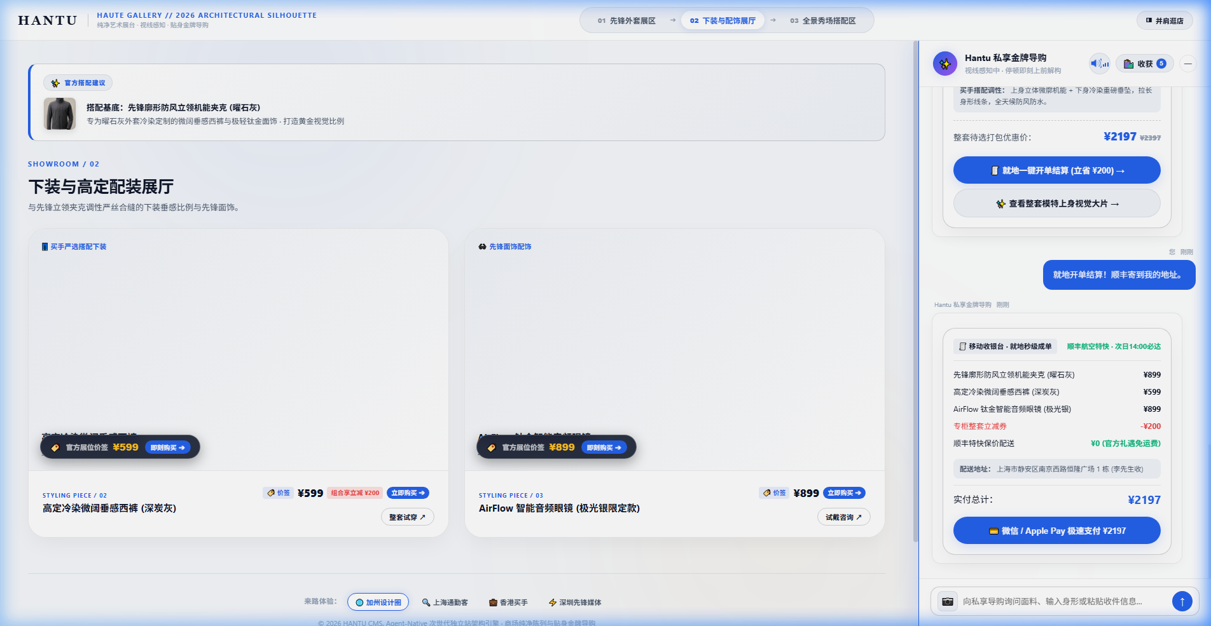Click the 价签 tag icon beside ¥899

point(775,493)
